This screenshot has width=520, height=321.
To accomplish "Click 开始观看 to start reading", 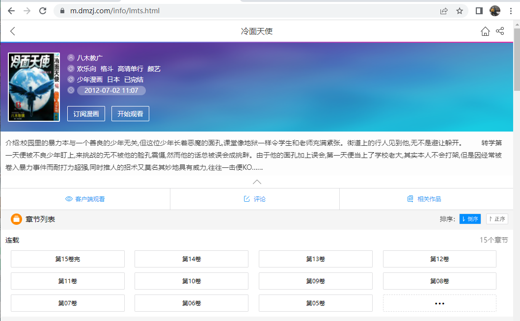I will pos(130,113).
